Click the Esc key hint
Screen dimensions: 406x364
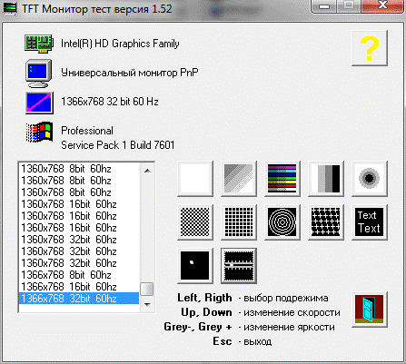pos(223,341)
